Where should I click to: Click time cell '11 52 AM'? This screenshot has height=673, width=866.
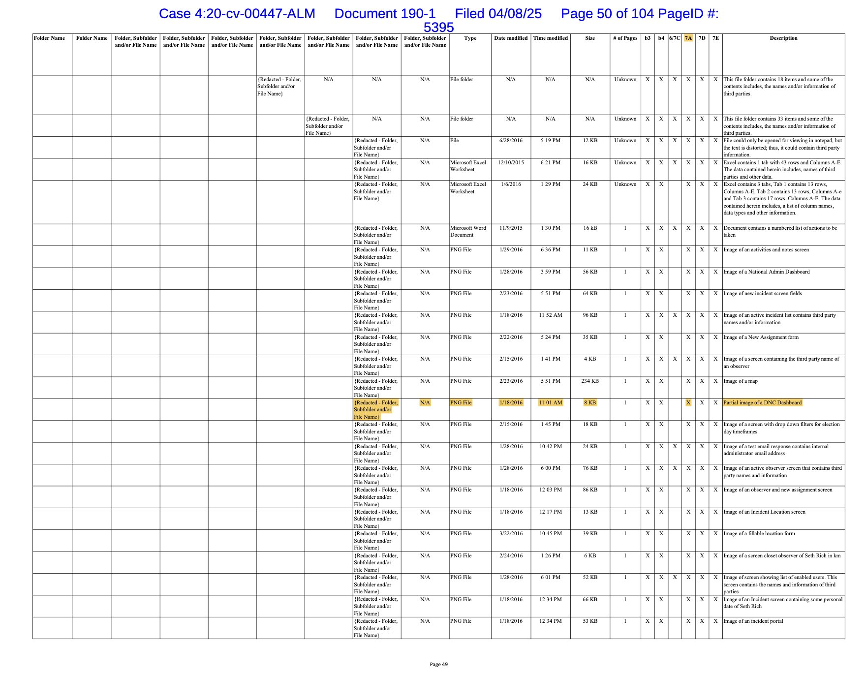(551, 315)
